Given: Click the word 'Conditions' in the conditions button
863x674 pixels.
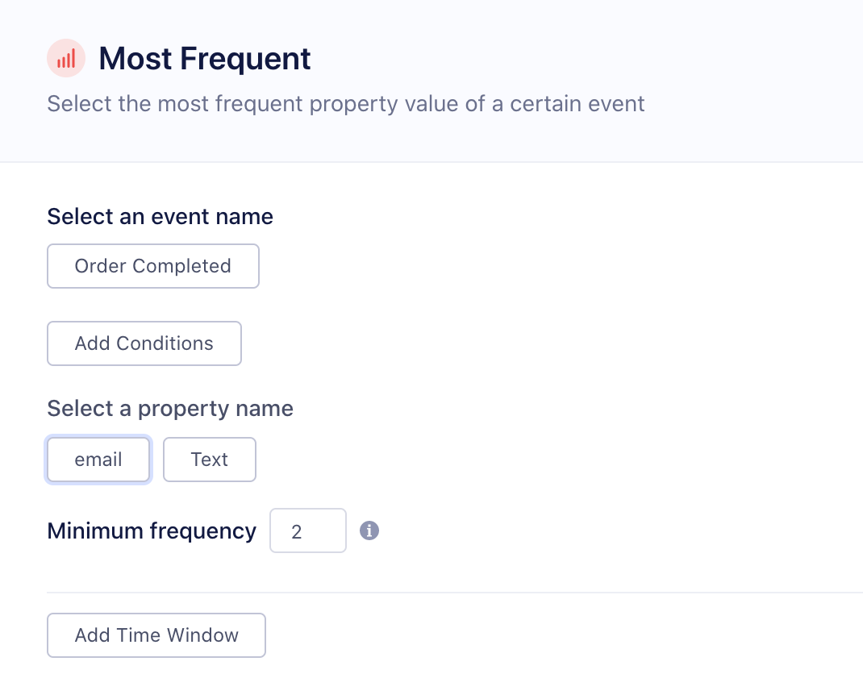Looking at the screenshot, I should [165, 343].
